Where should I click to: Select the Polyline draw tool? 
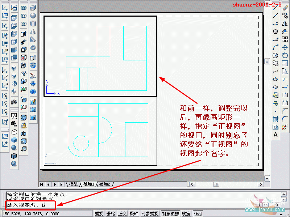tap(275, 24)
